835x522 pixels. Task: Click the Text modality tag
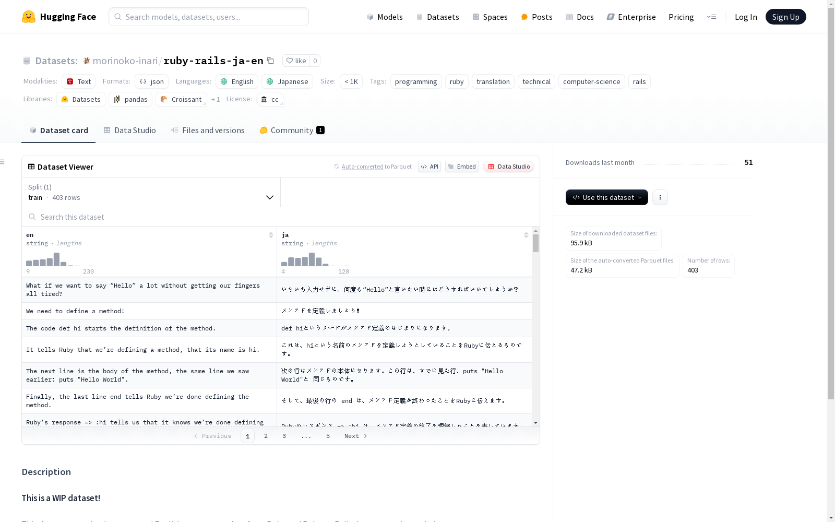coord(79,81)
